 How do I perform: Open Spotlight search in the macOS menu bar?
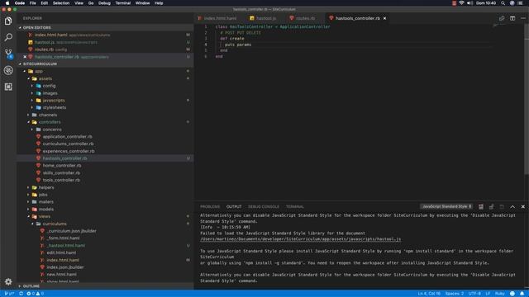(503, 3)
